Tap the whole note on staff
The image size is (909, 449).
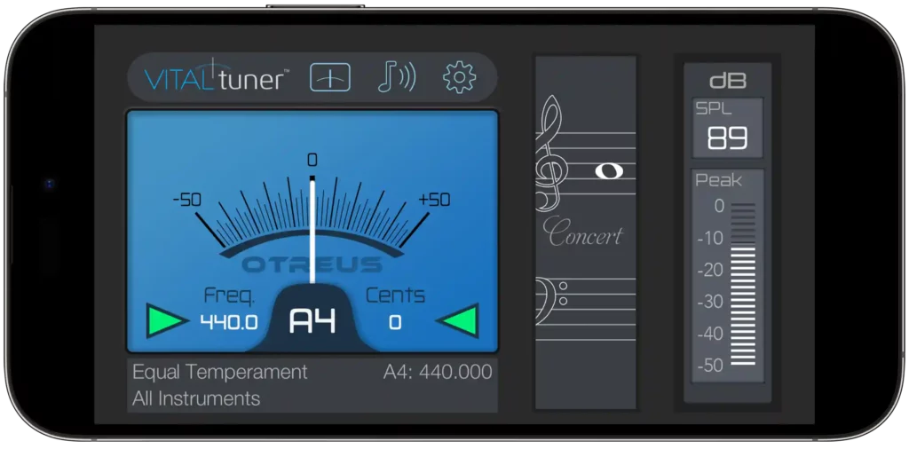[x=609, y=170]
